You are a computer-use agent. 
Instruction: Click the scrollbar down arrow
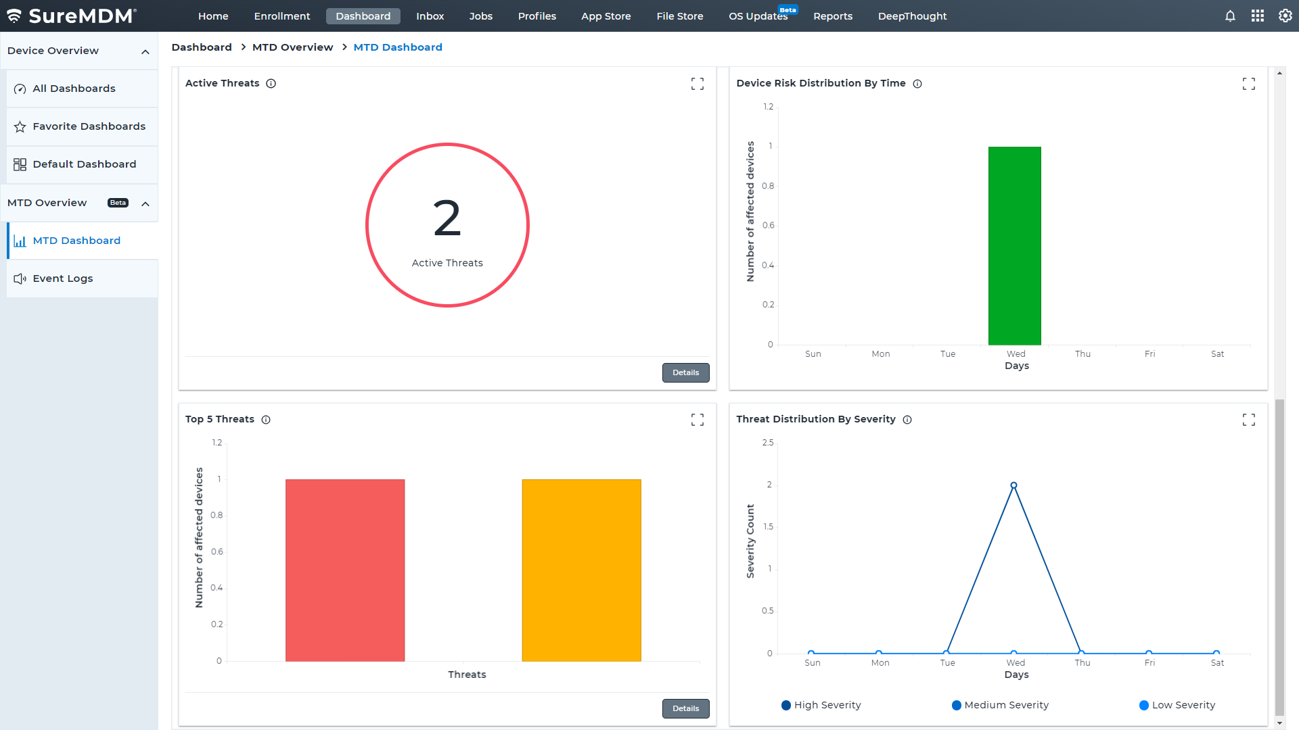coord(1279,723)
